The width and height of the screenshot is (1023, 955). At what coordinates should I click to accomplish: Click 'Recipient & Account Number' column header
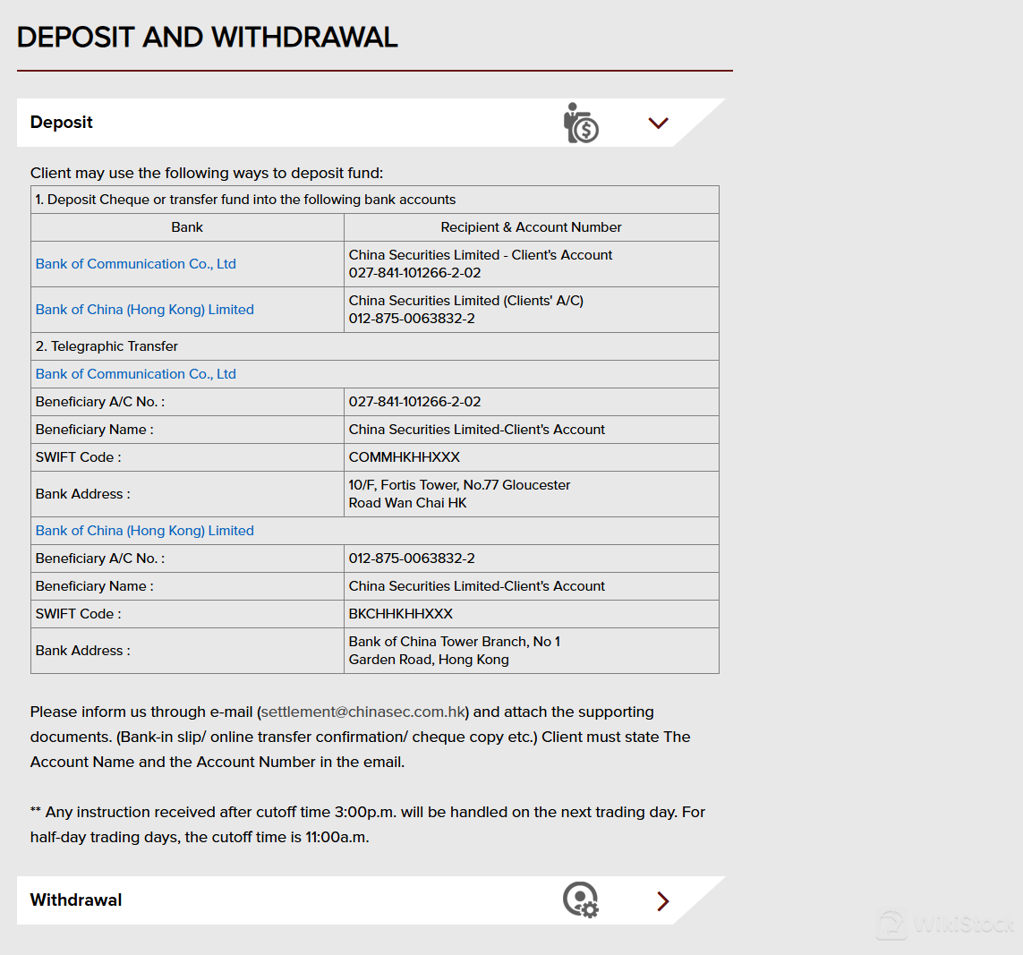click(x=531, y=227)
